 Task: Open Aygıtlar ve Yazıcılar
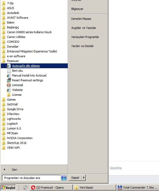84,28
